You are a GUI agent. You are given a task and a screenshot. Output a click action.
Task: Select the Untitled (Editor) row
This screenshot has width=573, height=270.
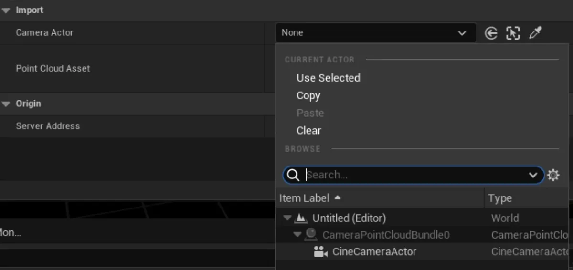tap(422, 218)
